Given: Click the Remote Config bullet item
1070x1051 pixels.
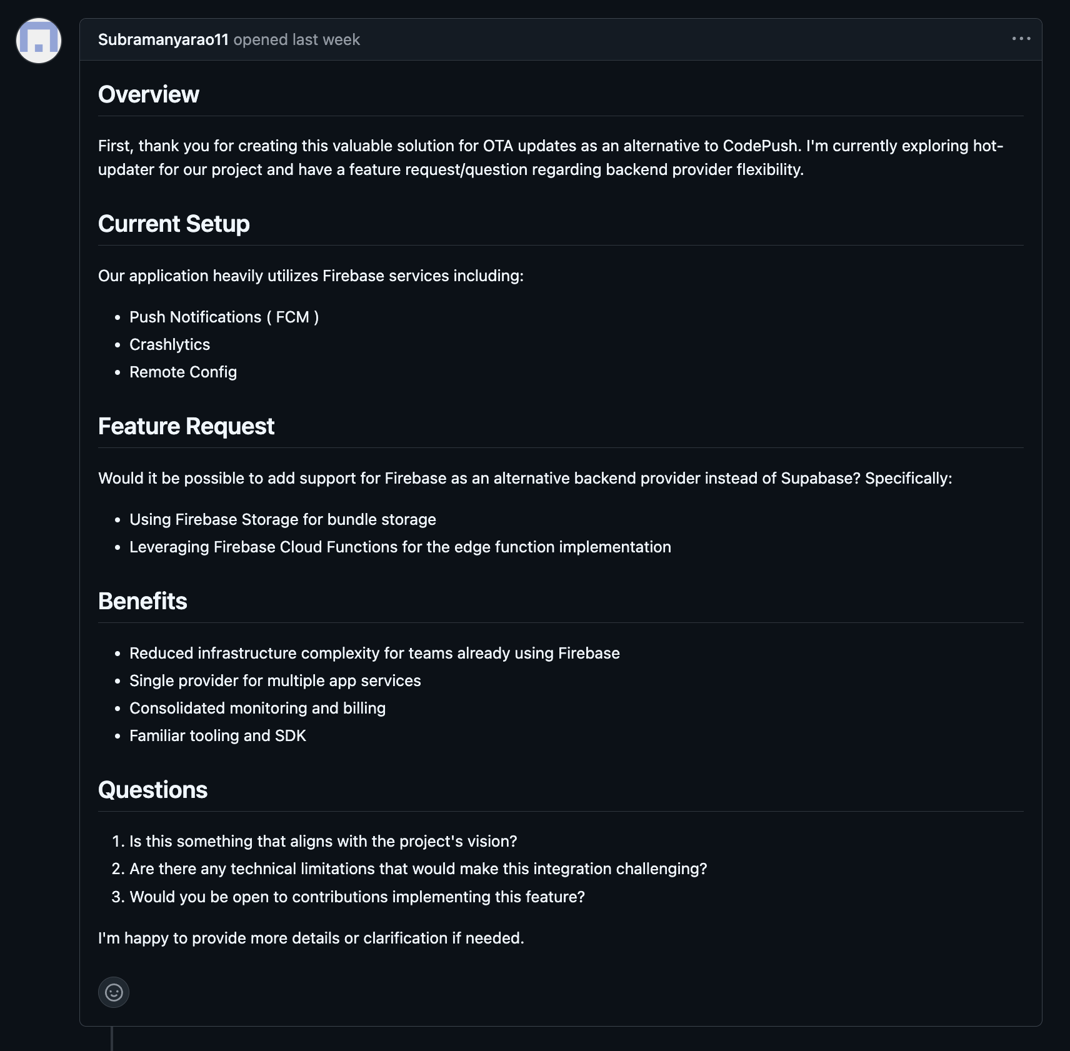Looking at the screenshot, I should [183, 372].
